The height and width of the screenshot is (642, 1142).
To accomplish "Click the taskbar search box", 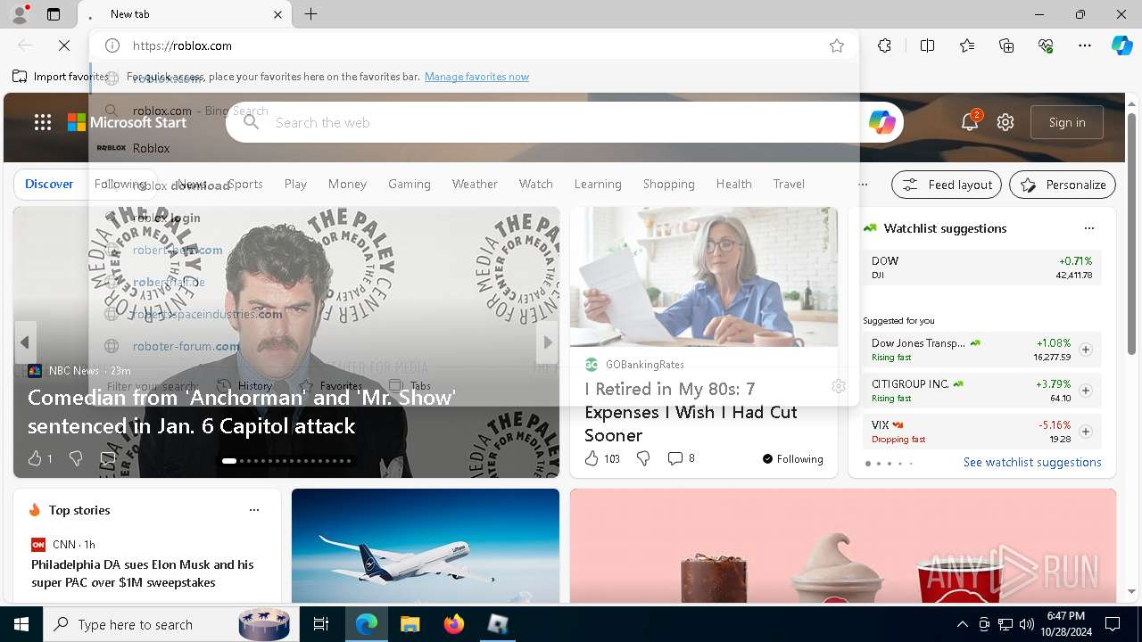I will (x=170, y=624).
